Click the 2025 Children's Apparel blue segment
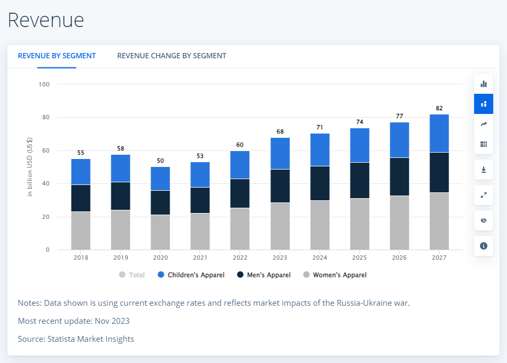The height and width of the screenshot is (363, 507). click(360, 145)
